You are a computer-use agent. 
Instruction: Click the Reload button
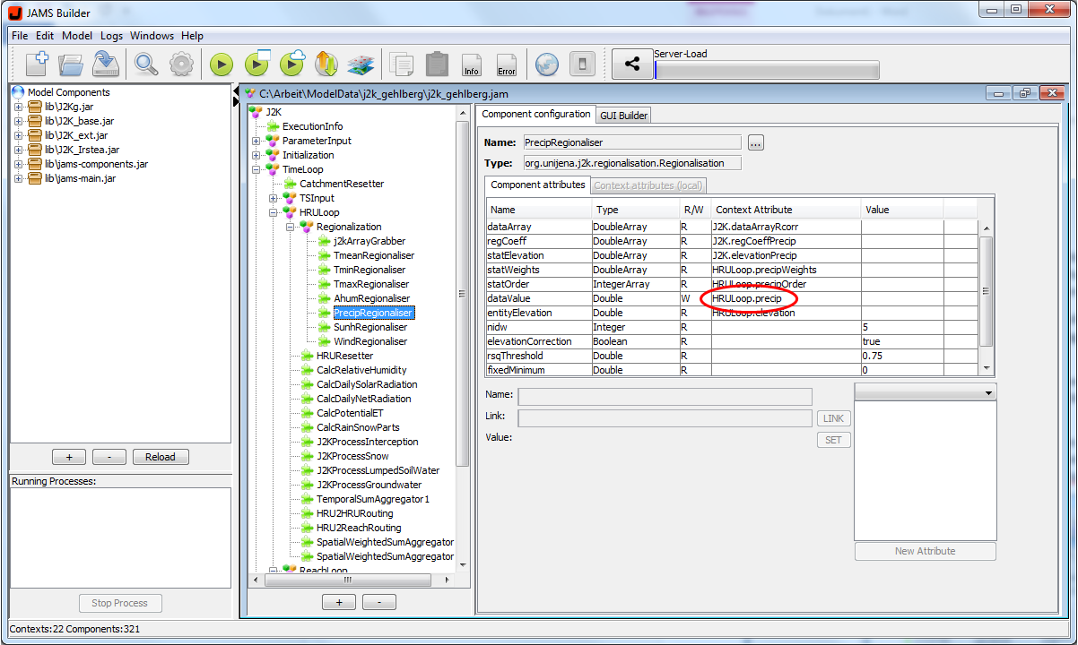(161, 457)
